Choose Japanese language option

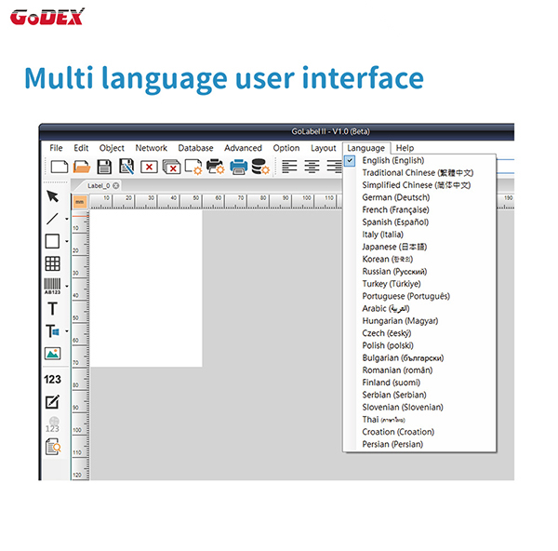[419, 247]
